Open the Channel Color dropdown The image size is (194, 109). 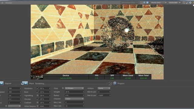pos(74,99)
